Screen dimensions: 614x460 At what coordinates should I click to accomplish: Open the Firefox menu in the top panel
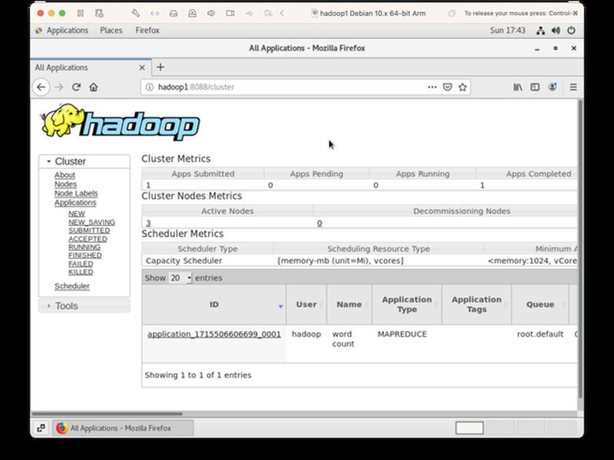click(147, 31)
